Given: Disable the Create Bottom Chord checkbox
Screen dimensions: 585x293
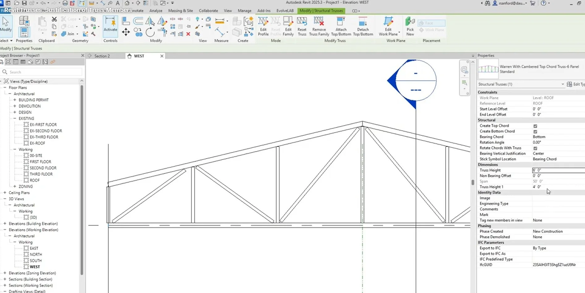Looking at the screenshot, I should click(535, 131).
